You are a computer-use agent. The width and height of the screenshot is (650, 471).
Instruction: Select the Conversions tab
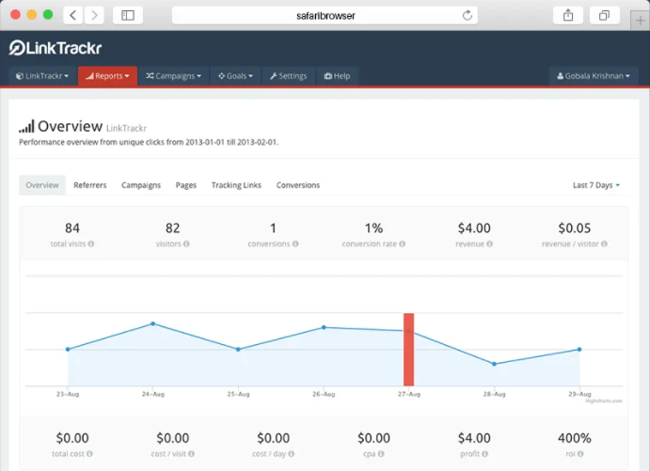(298, 185)
